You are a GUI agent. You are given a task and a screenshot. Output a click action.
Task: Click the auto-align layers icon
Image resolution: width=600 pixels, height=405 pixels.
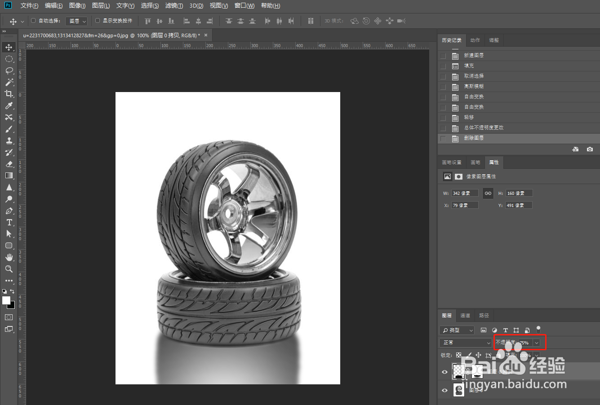point(311,21)
